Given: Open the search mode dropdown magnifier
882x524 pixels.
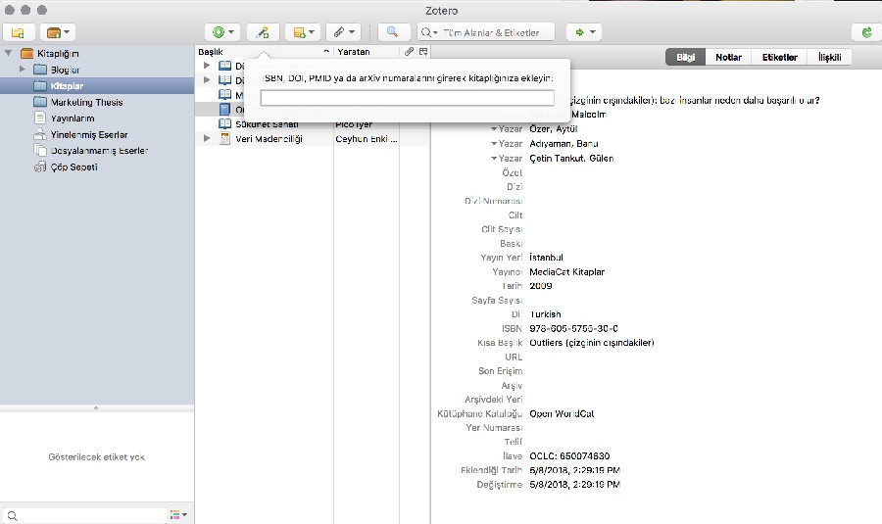Looking at the screenshot, I should (x=428, y=32).
